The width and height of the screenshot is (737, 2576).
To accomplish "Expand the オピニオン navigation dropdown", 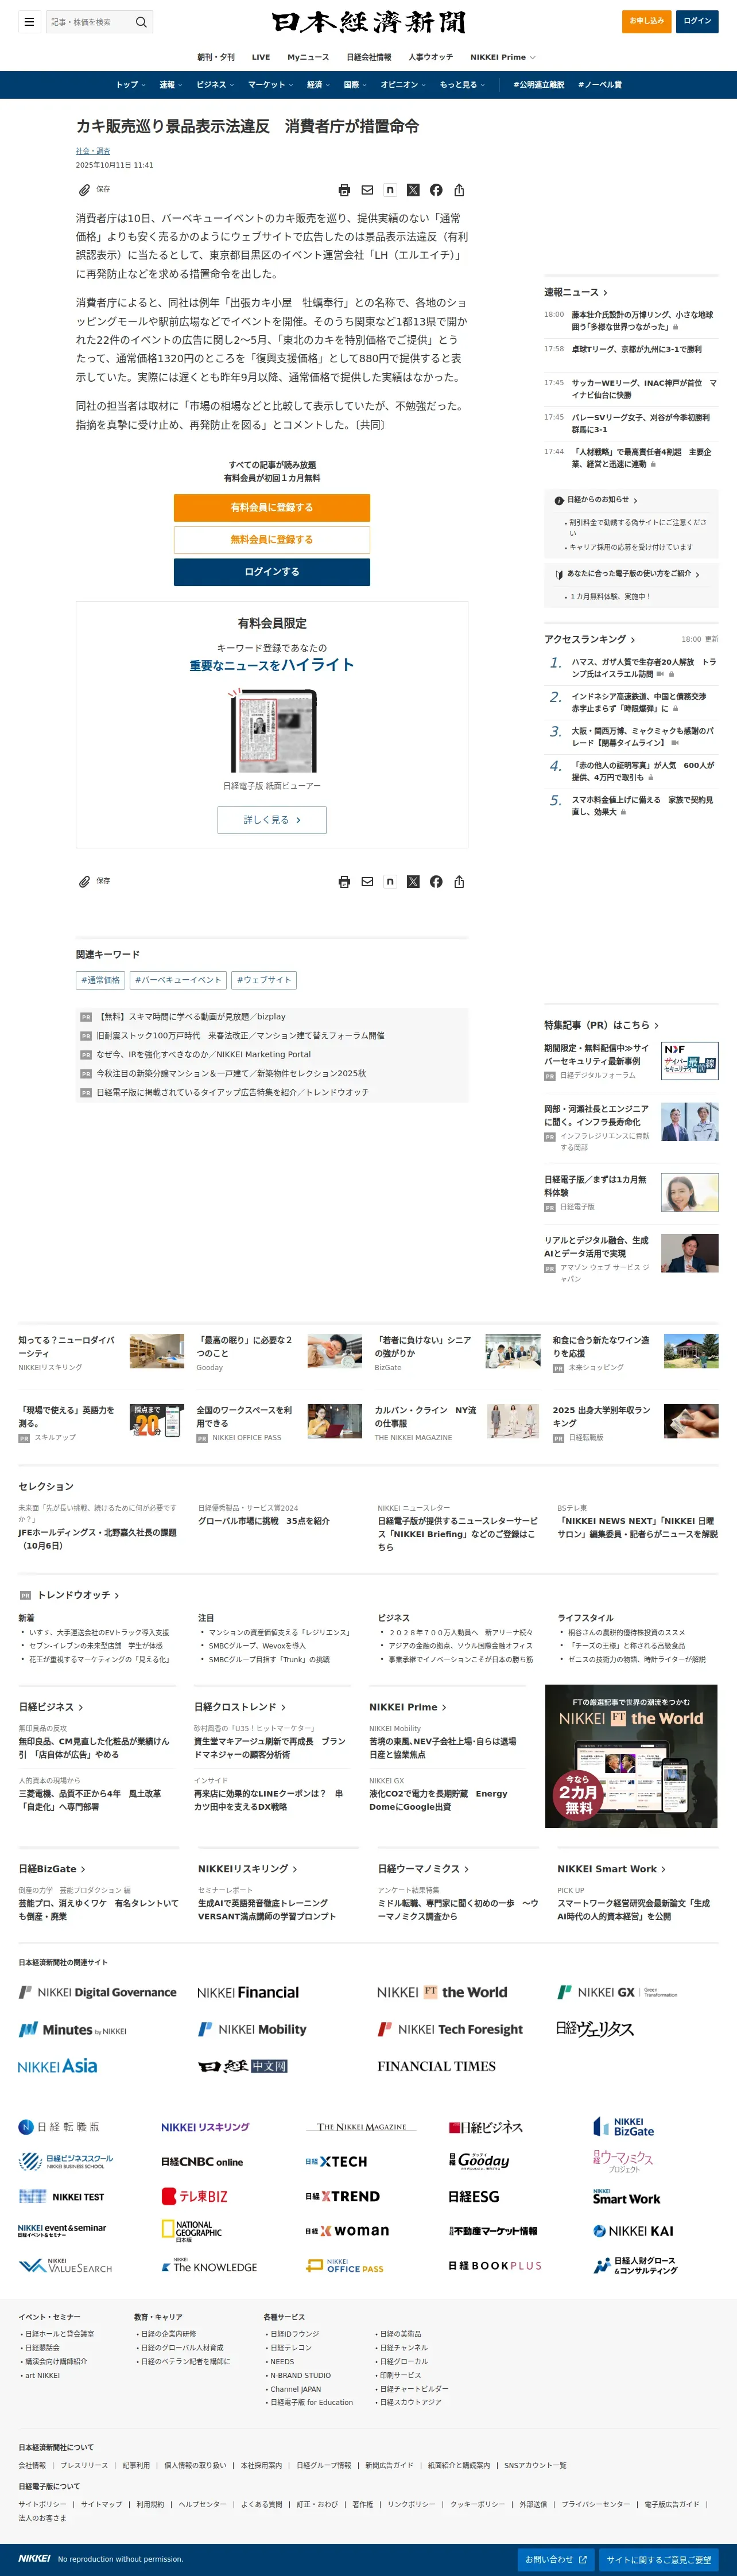I will (403, 85).
